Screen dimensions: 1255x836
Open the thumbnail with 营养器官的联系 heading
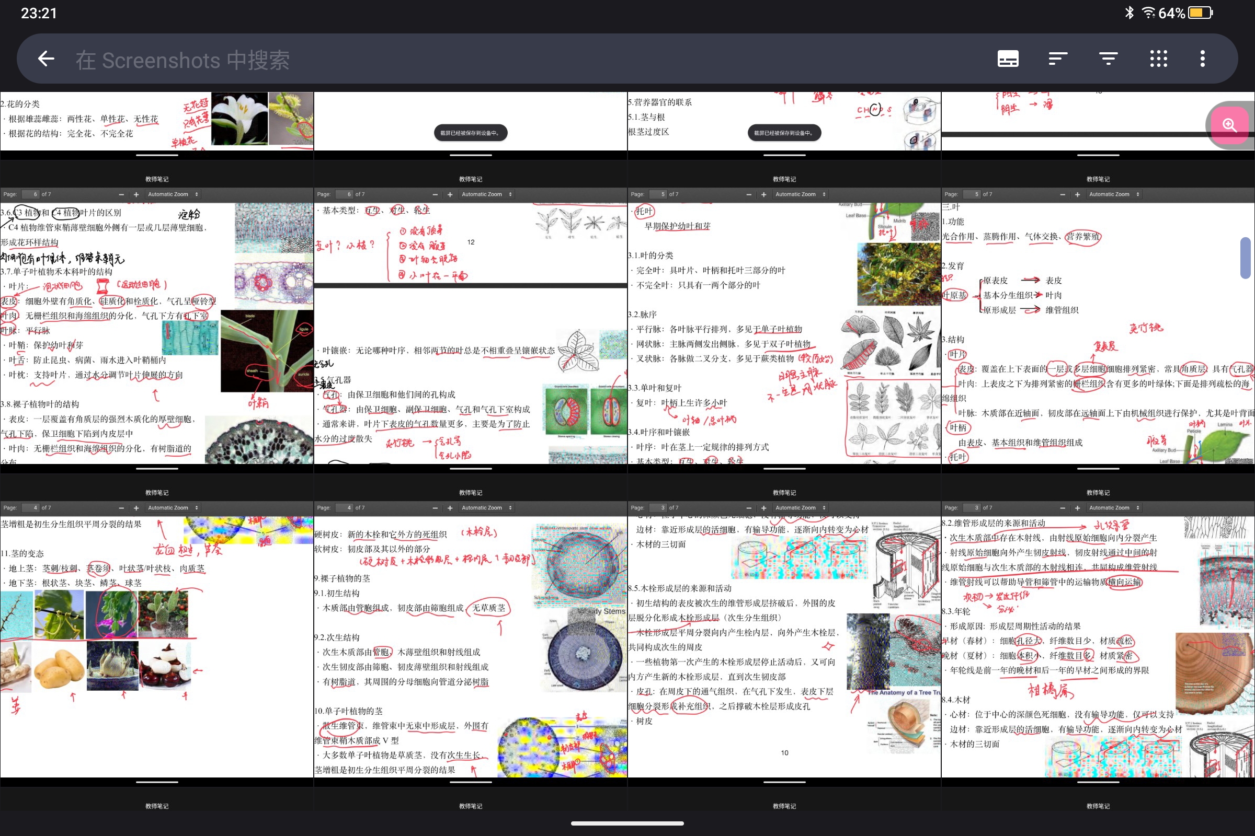pyautogui.click(x=784, y=126)
